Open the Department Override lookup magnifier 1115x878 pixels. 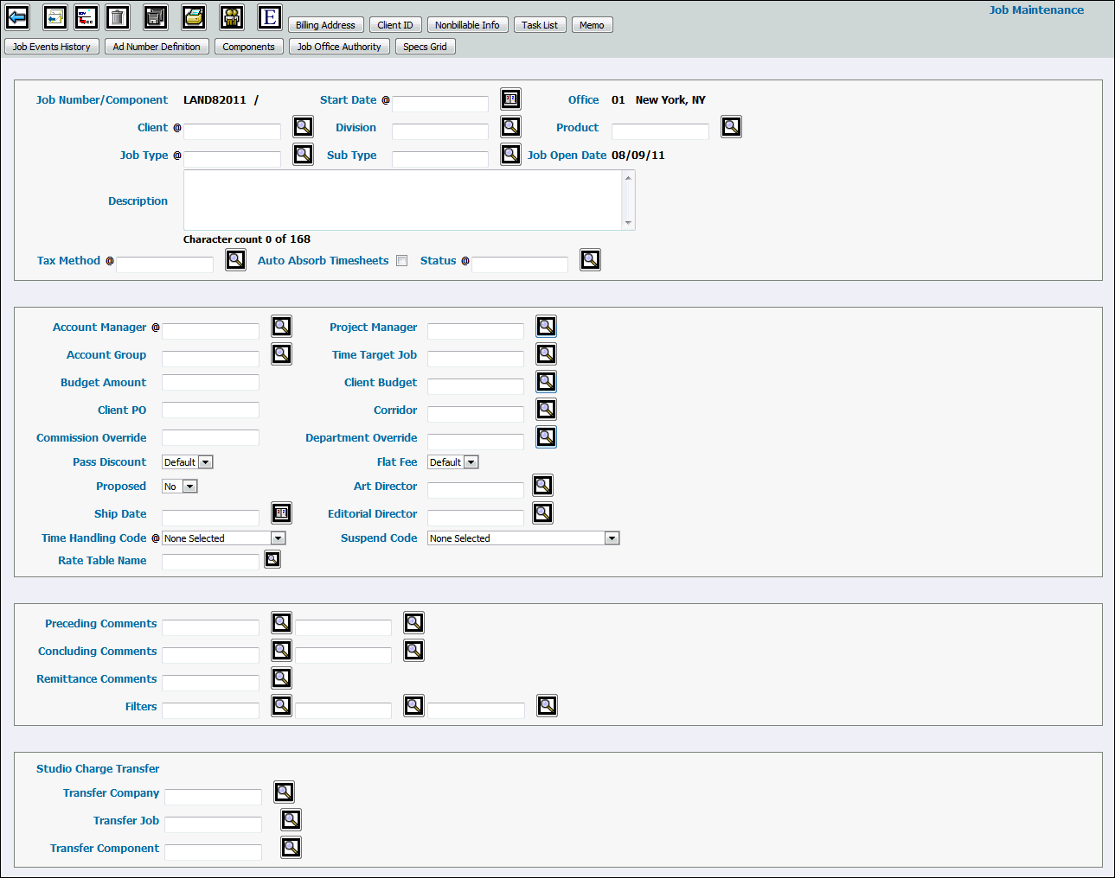(x=546, y=436)
